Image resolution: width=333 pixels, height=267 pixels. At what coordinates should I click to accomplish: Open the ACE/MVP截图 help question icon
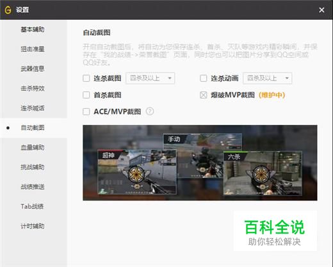[x=150, y=111]
